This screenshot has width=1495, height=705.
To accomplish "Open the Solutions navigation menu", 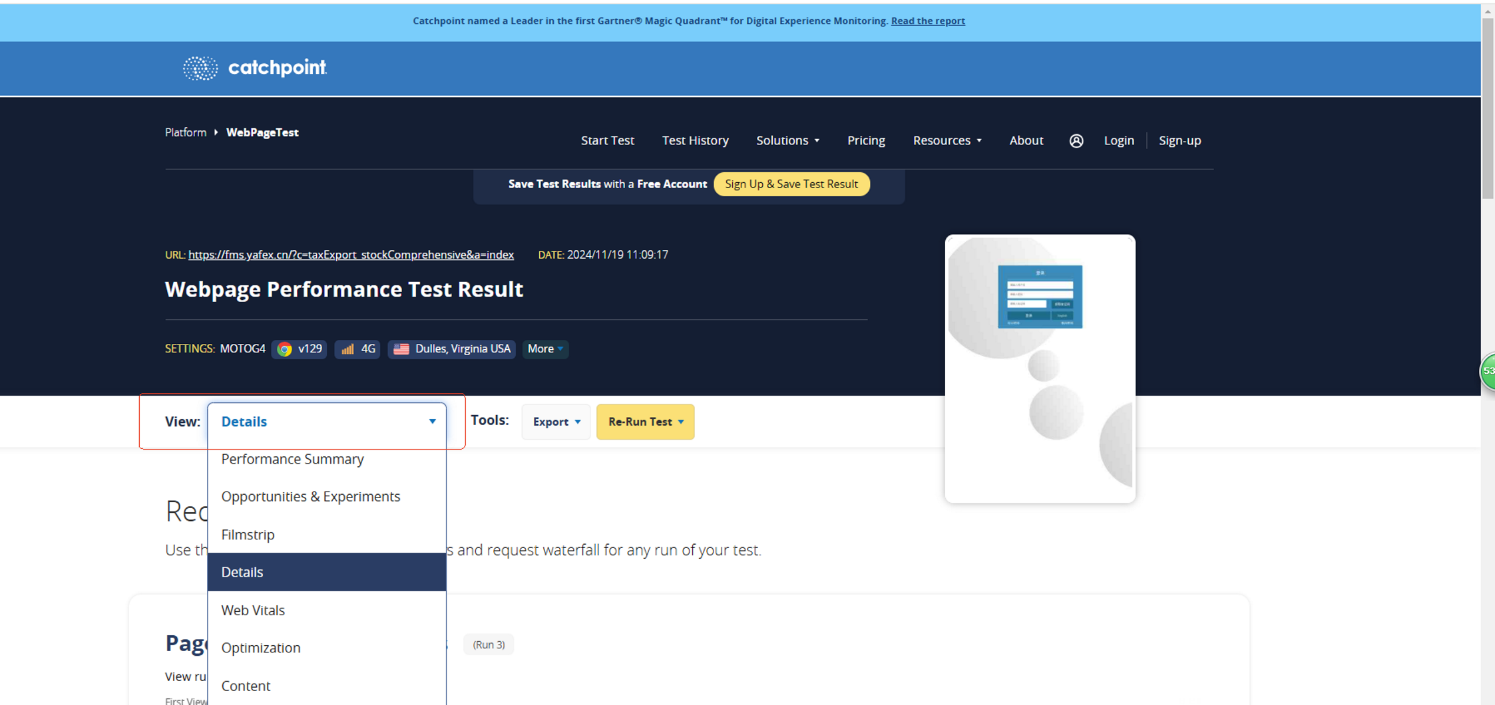I will [x=787, y=140].
